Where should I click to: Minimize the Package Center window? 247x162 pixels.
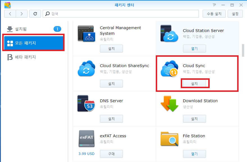(223, 5)
